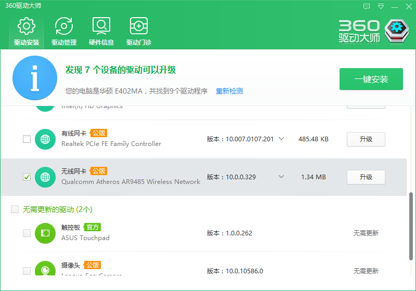Click the 触控板 touchpad icon
416x291 pixels.
point(45,233)
